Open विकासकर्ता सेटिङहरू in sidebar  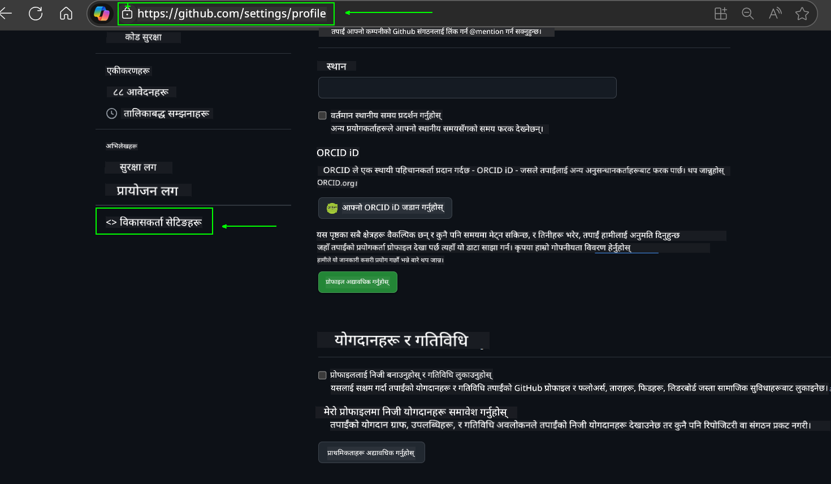(x=154, y=222)
